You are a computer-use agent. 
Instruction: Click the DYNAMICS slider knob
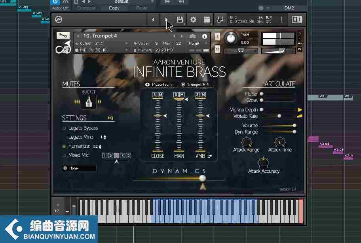click(x=202, y=178)
